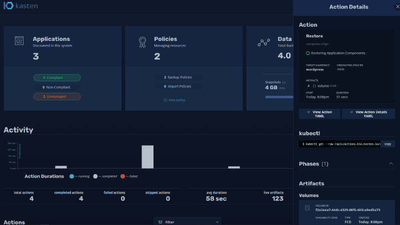Image resolution: width=400 pixels, height=225 pixels.
Task: Show the 0 Non-Compliant applications
Action: [57, 87]
